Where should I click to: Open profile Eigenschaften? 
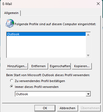60,66
